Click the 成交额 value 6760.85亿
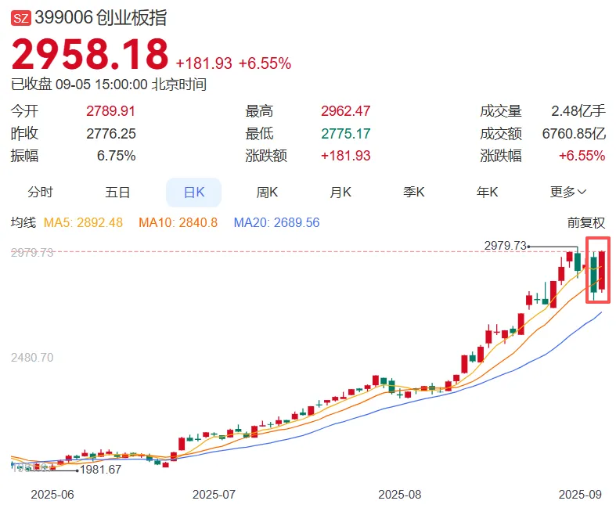This screenshot has width=616, height=508. point(574,134)
